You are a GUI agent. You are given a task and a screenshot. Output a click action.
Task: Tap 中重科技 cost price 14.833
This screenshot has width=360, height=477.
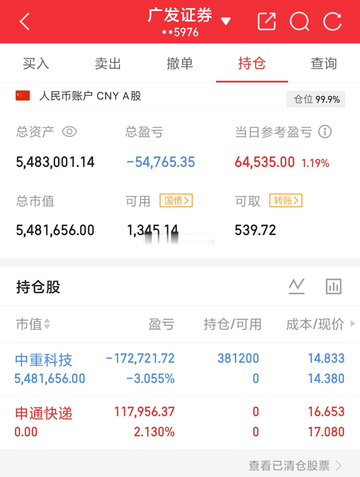pyautogui.click(x=326, y=358)
